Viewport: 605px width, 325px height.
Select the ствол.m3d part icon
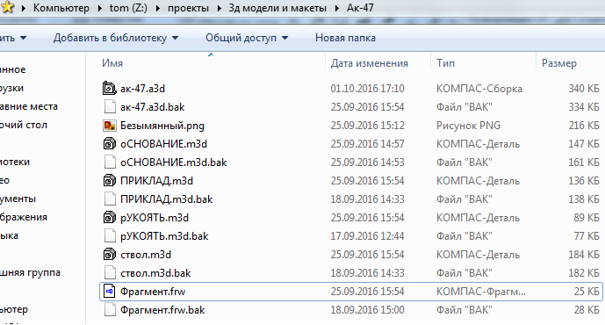(x=110, y=255)
